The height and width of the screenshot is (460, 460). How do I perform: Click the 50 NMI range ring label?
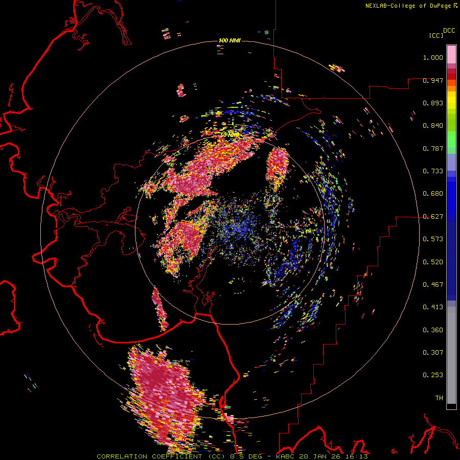(x=229, y=135)
